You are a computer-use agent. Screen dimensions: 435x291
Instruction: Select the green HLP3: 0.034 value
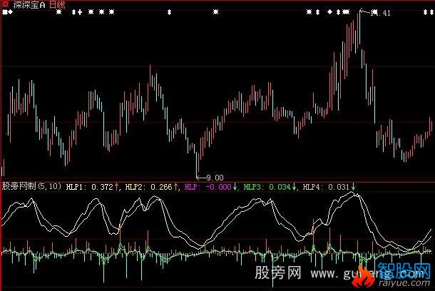pos(267,187)
